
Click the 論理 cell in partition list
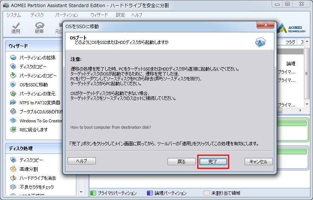291,64
